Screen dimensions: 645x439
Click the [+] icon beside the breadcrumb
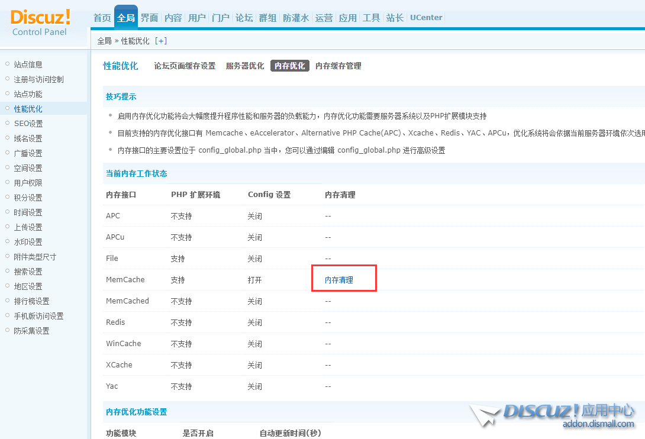point(160,41)
